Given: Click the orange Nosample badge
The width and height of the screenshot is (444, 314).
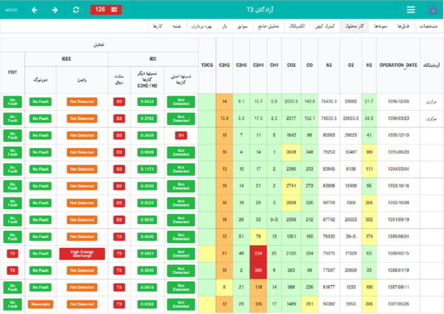Looking at the screenshot, I should tap(40, 304).
